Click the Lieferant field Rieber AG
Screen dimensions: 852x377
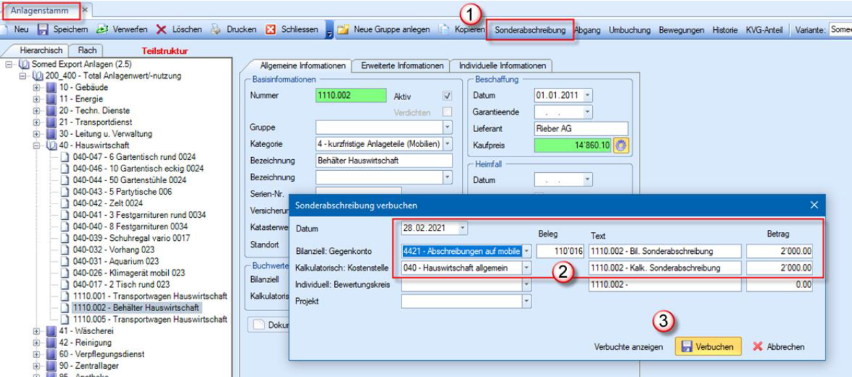pyautogui.click(x=580, y=129)
